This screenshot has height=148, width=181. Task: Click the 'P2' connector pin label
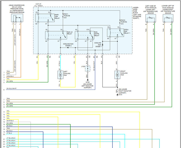(x=37, y=57)
